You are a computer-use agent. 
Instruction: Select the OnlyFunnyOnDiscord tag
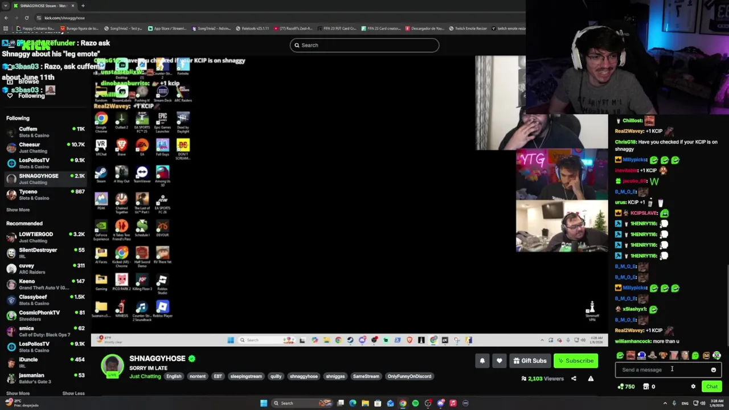(409, 376)
